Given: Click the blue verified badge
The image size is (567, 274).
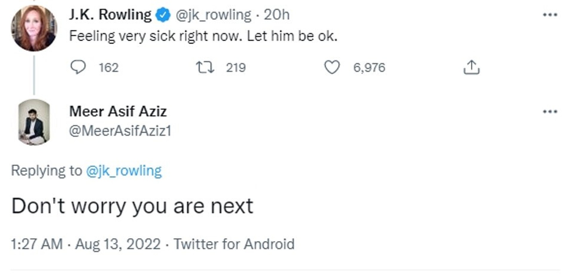Looking at the screenshot, I should [163, 15].
